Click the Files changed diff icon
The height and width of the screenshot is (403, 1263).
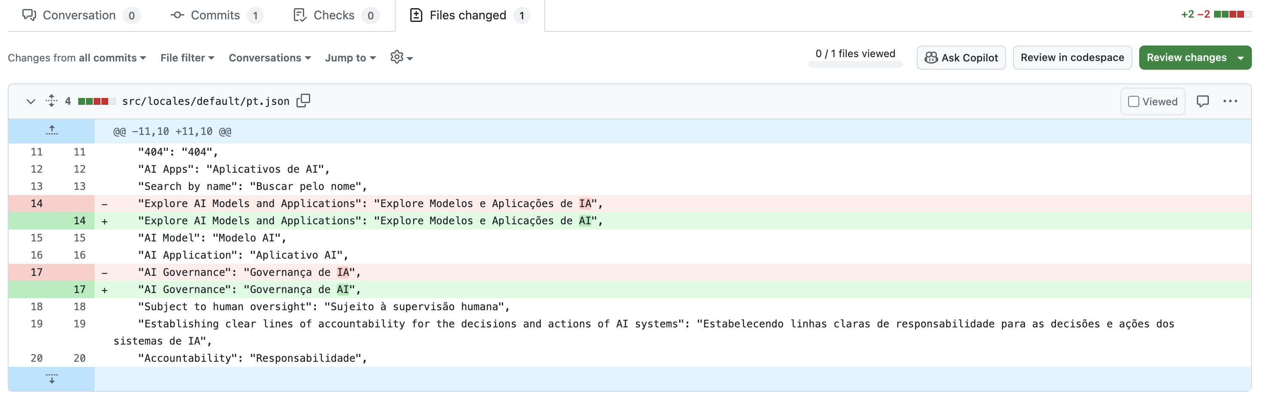(x=416, y=15)
